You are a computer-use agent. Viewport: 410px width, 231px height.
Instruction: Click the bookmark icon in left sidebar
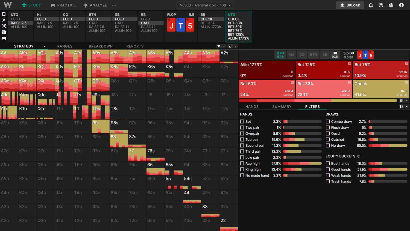[x=4, y=14]
